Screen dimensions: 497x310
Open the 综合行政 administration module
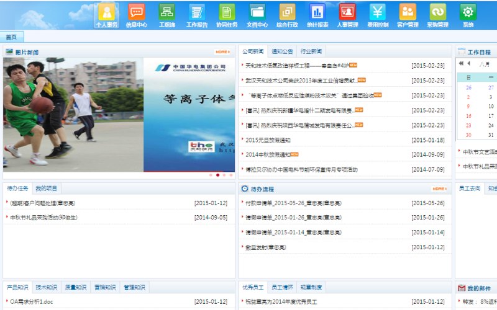[x=287, y=15]
